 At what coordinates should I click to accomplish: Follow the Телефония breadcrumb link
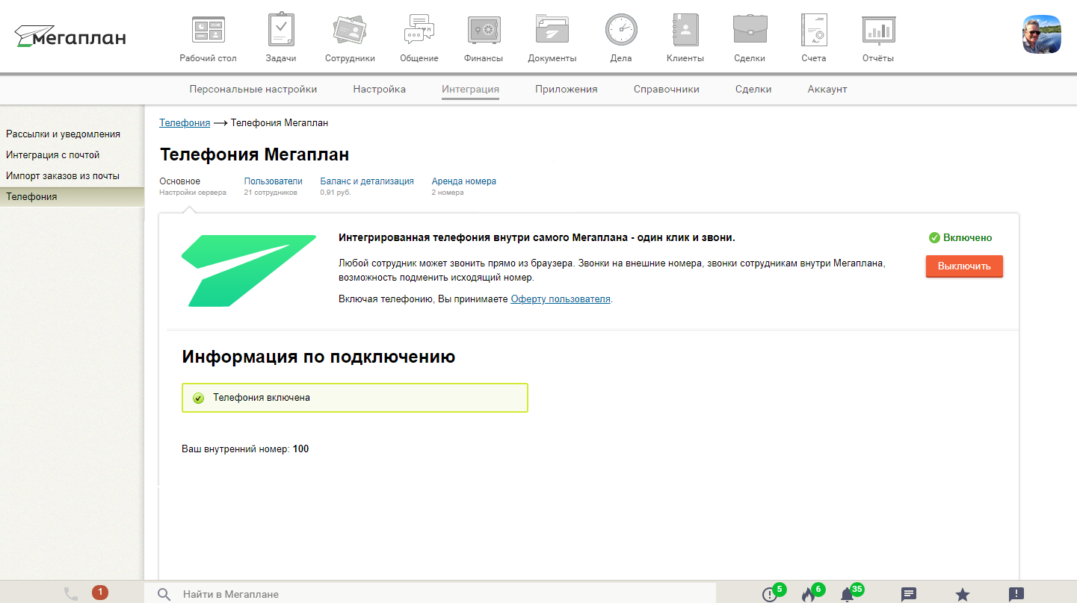[x=185, y=122]
